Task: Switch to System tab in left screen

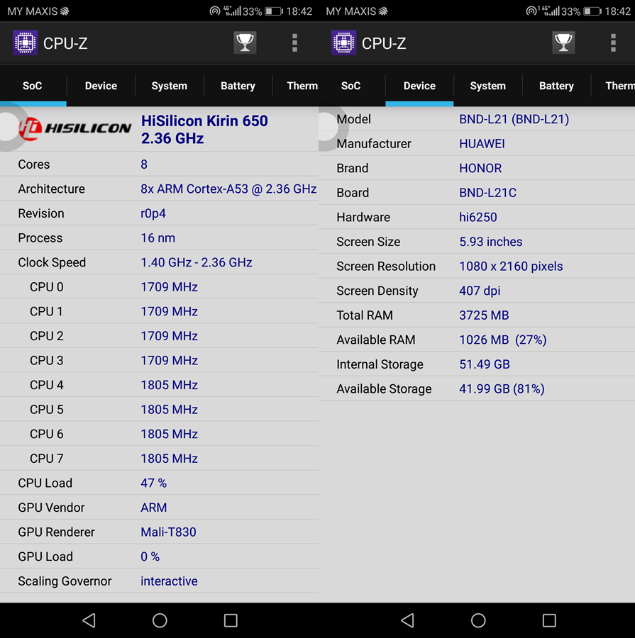Action: (x=170, y=86)
